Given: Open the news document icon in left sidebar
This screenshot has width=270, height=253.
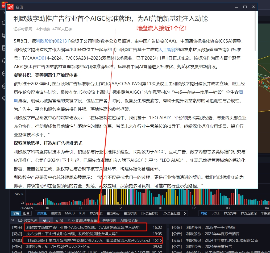Looking at the screenshot, I should pos(4,48).
